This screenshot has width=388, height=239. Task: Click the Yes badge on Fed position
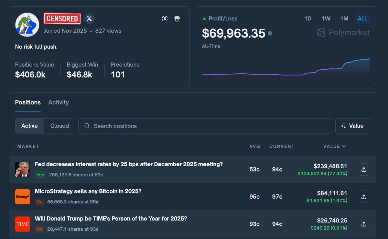[x=40, y=175]
